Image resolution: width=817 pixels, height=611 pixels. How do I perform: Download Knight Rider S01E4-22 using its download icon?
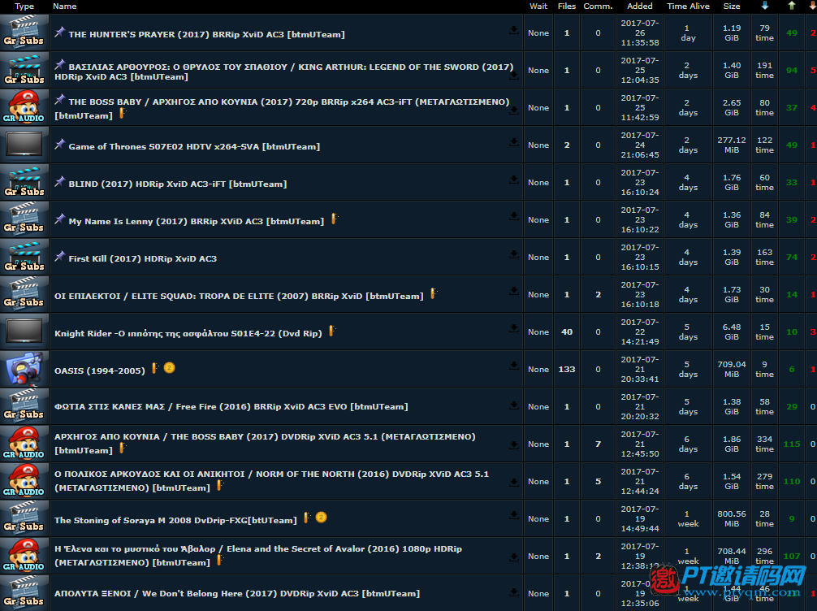514,328
